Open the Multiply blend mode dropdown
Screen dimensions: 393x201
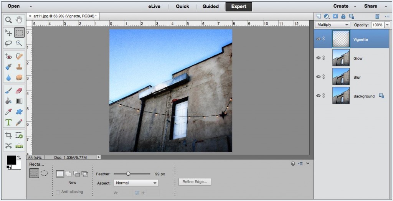coord(333,25)
